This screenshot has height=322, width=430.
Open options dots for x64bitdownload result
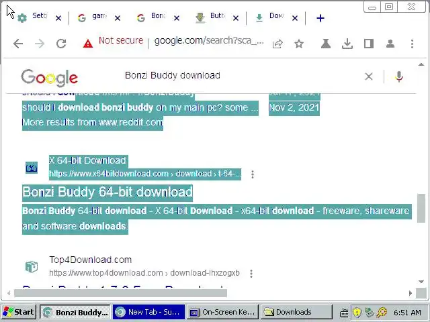coord(253,174)
